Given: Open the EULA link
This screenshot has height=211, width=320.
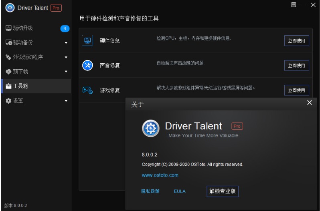Looking at the screenshot, I should (180, 191).
